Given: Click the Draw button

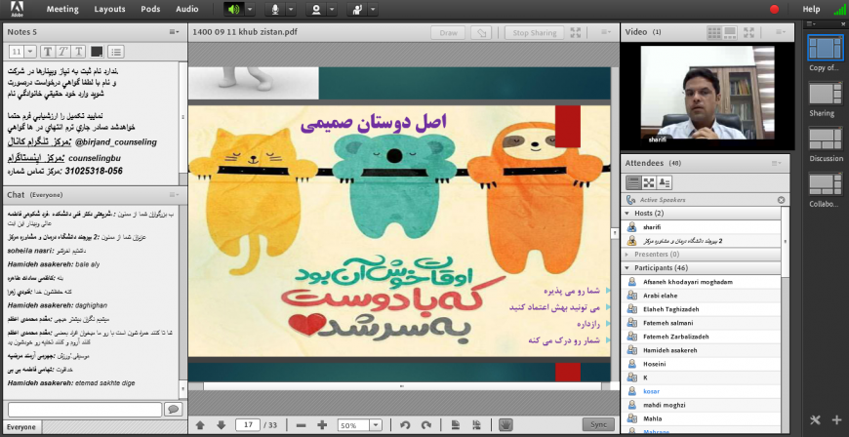Looking at the screenshot, I should pos(448,32).
